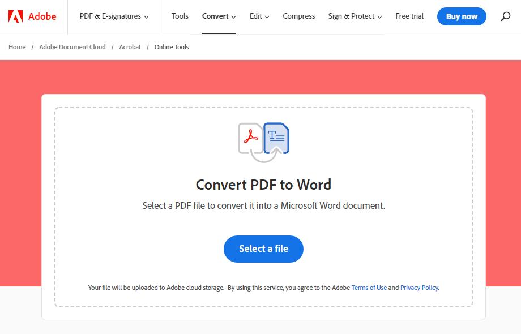
Task: Open the Compress menu item
Action: point(298,16)
